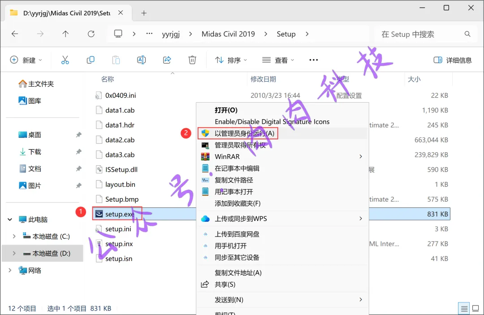484x315 pixels.
Task: Open 图库 in navigation pane
Action: [x=30, y=101]
